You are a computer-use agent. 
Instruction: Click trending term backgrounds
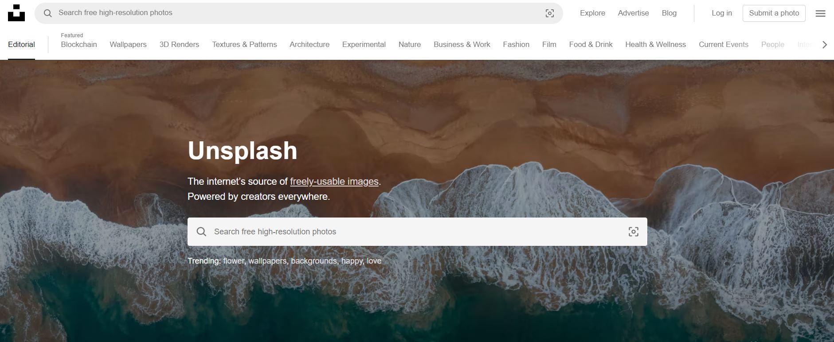[x=314, y=261]
